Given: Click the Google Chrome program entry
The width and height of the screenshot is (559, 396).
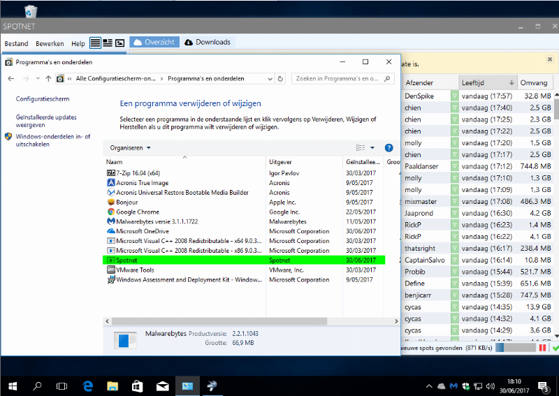Looking at the screenshot, I should pos(137,212).
